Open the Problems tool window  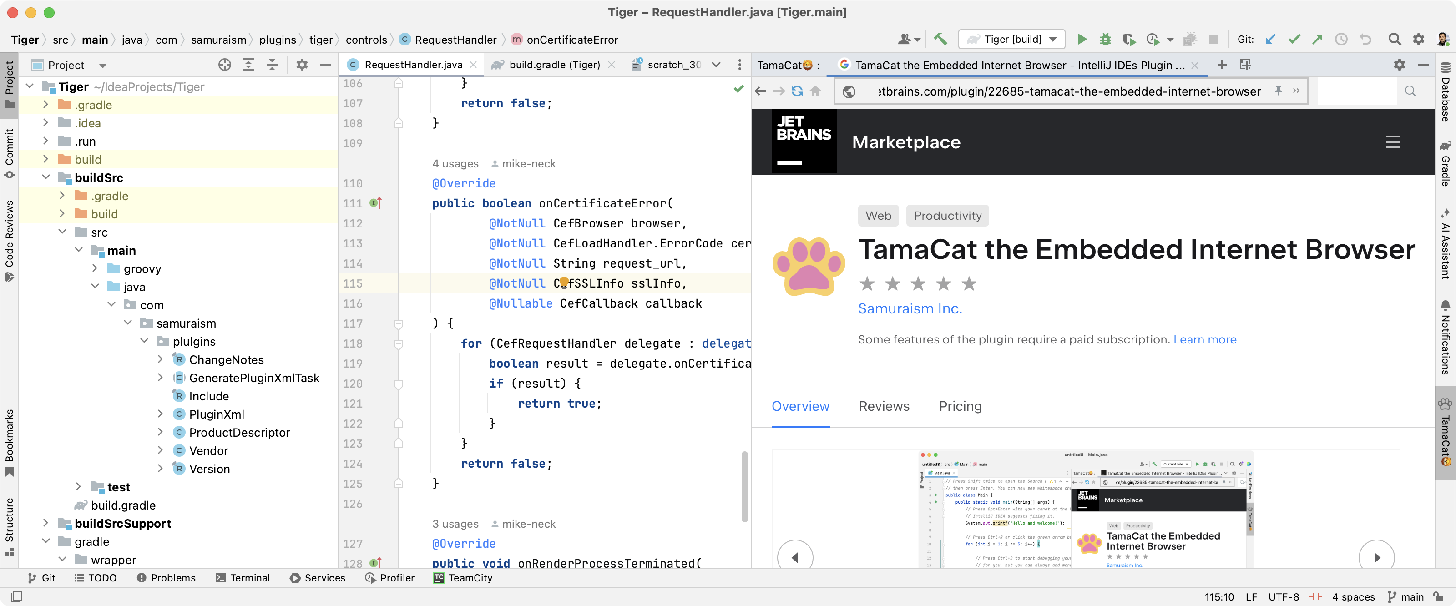click(x=166, y=577)
